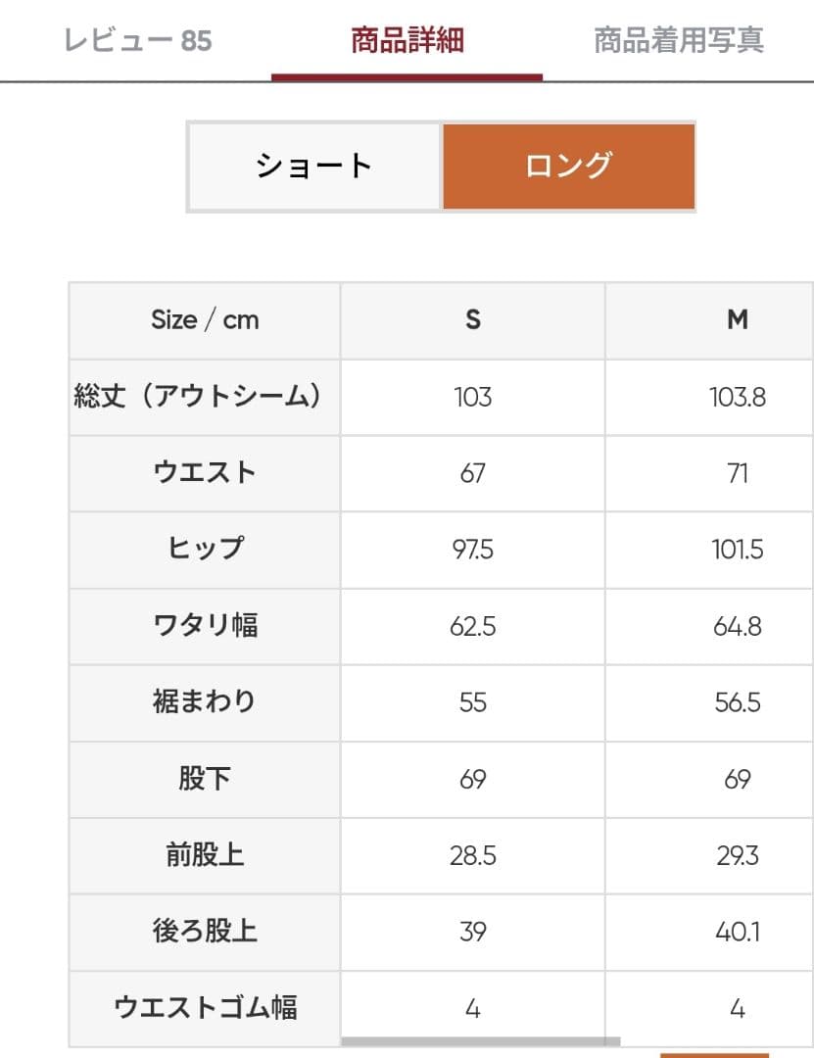Screen dimensions: 814x1058
Task: Click the 裾まわり row label
Action: (x=205, y=702)
